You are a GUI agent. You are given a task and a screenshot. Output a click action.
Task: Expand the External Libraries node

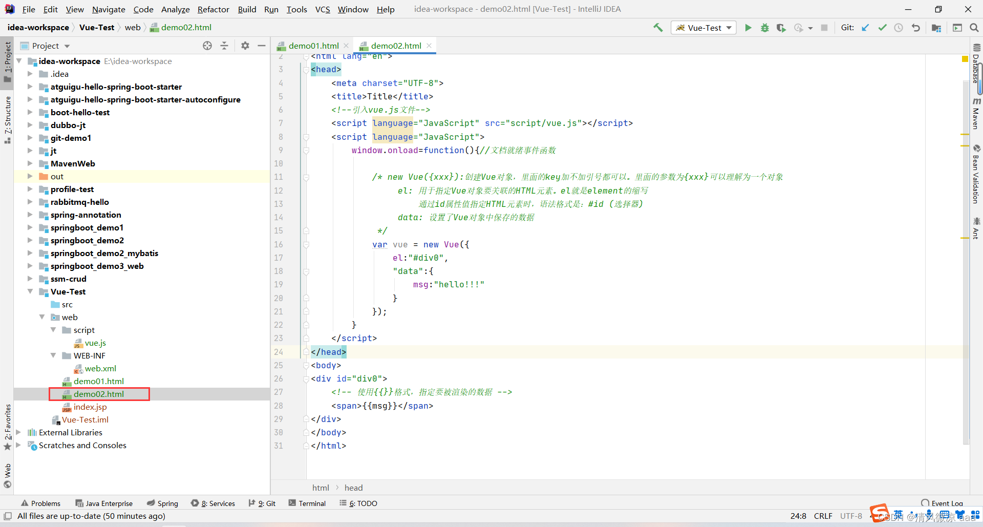click(19, 432)
